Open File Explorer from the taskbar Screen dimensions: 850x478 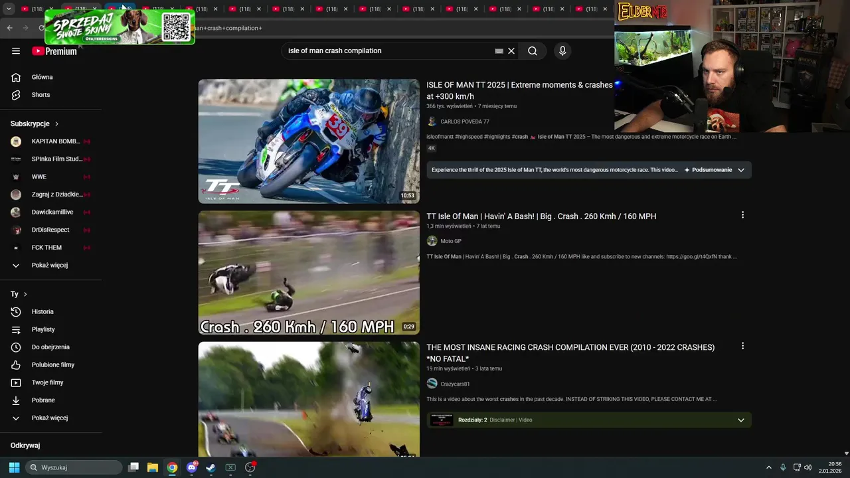[152, 467]
